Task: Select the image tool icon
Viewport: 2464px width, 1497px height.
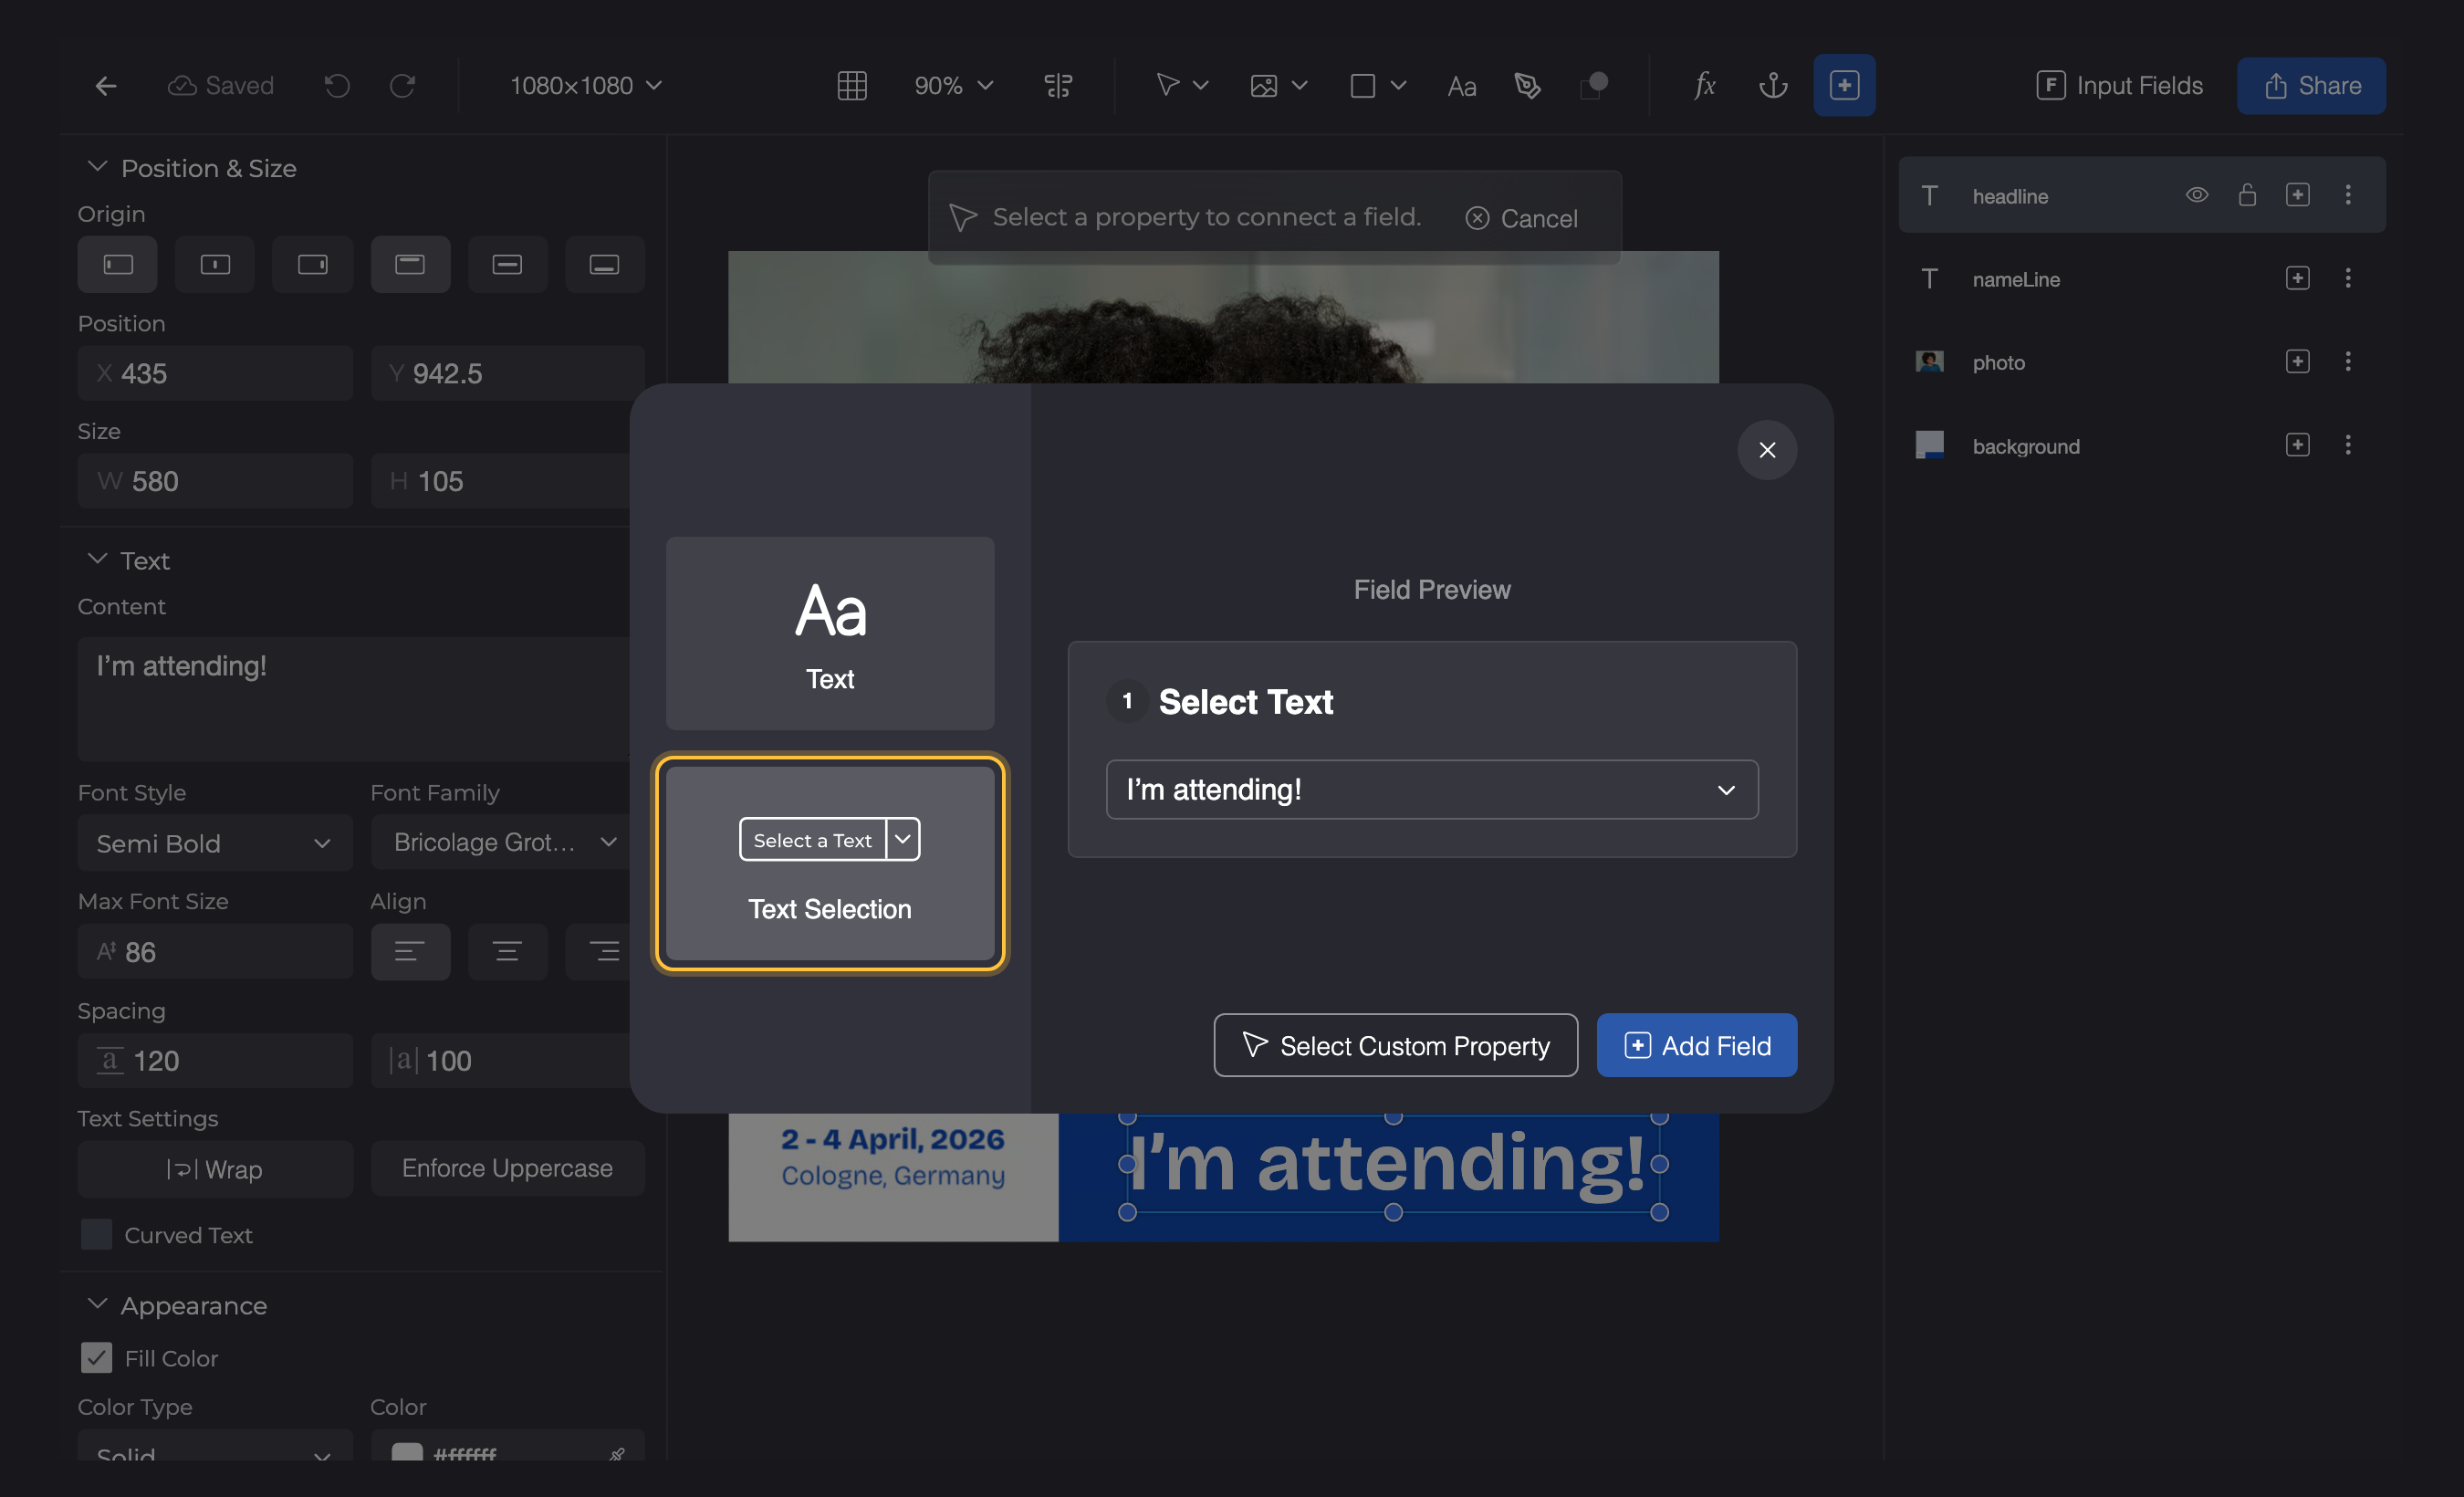Action: (1263, 86)
